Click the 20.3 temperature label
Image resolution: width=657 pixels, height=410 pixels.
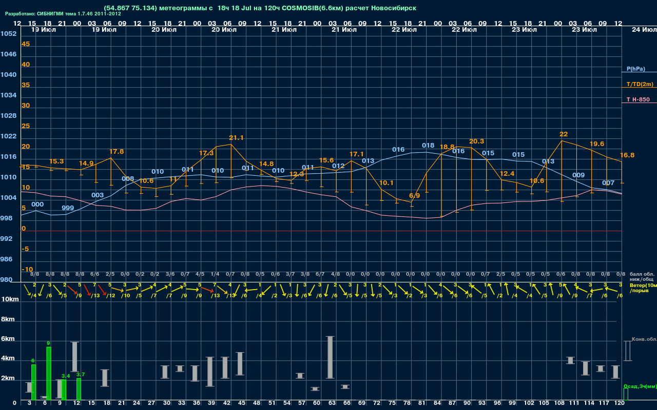(477, 141)
